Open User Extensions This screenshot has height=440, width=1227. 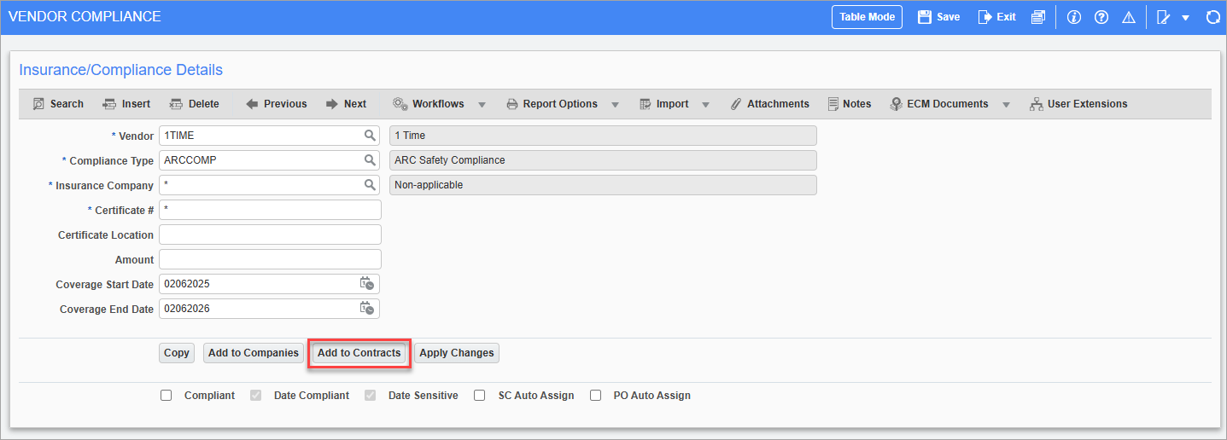pyautogui.click(x=1078, y=104)
